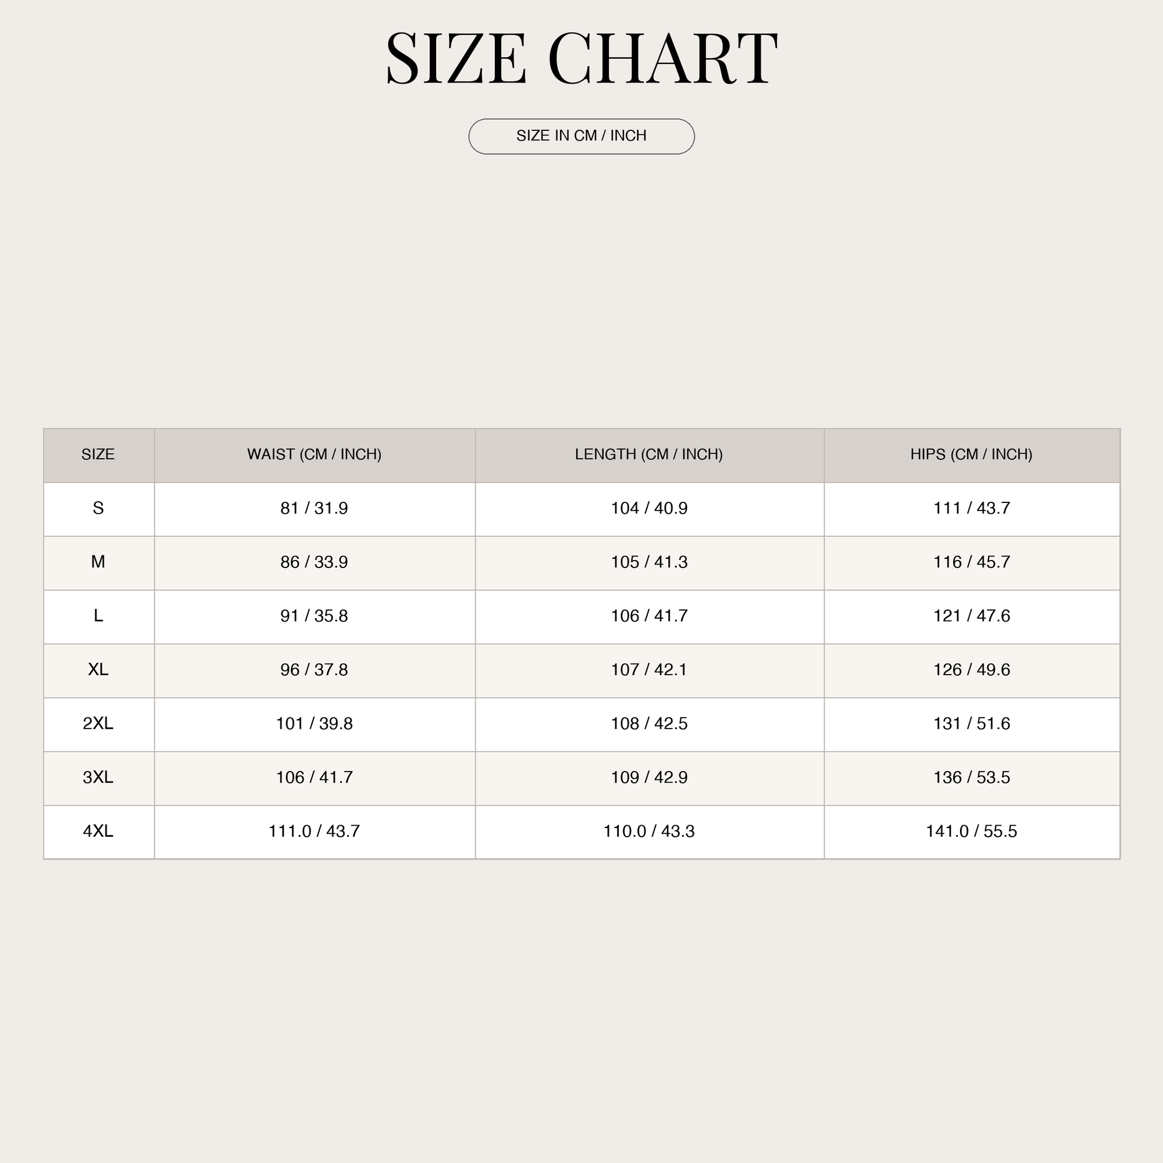
Task: Click waist value 81 / 31.9
Action: pyautogui.click(x=314, y=509)
